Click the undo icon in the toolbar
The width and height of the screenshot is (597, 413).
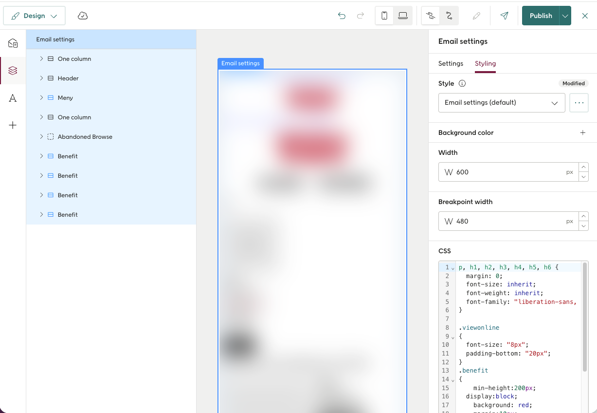342,16
